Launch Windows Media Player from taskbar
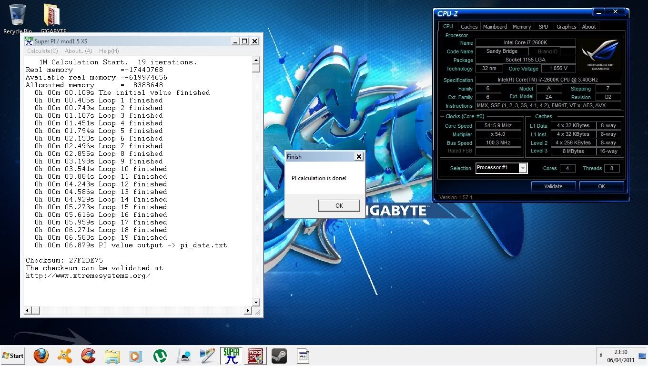The image size is (648, 366). pos(135,356)
